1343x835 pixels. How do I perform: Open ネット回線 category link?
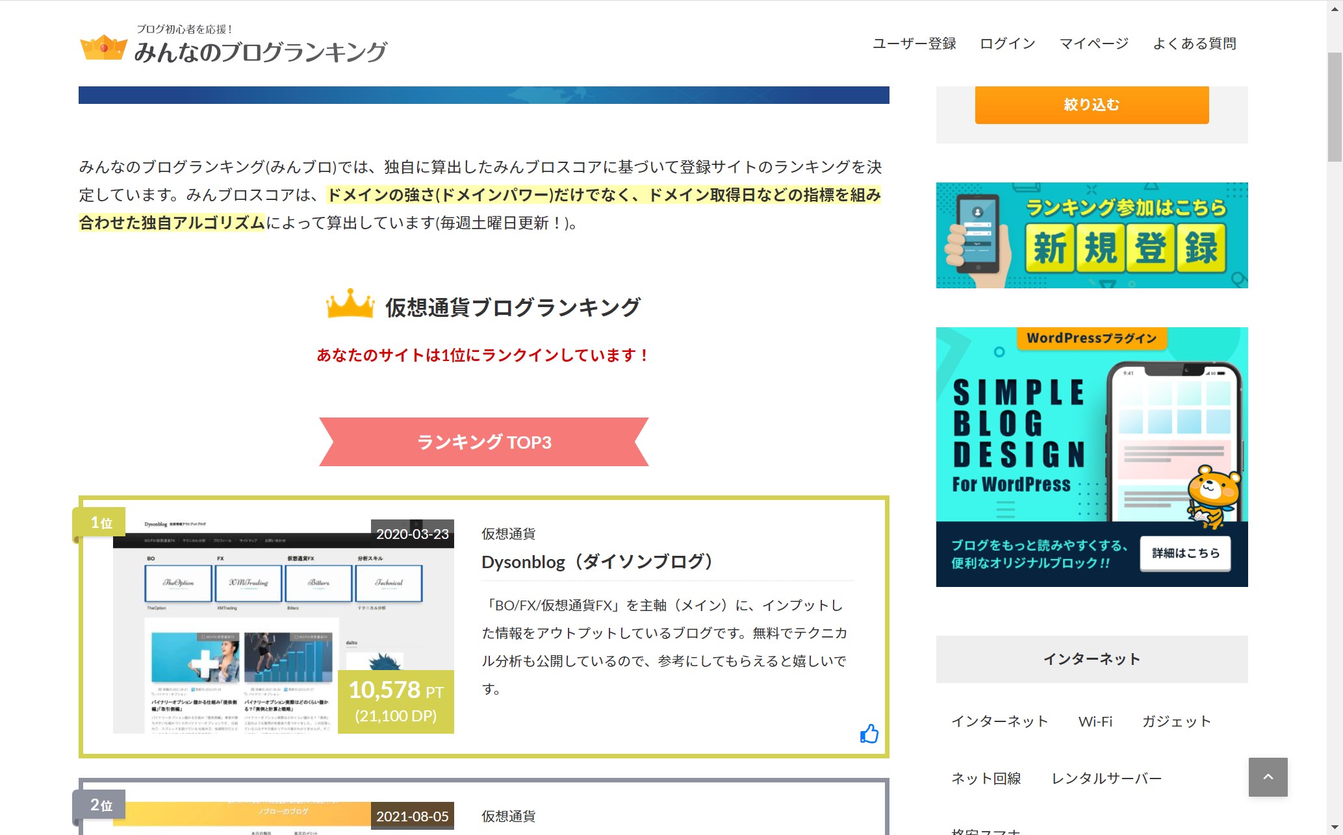(986, 778)
